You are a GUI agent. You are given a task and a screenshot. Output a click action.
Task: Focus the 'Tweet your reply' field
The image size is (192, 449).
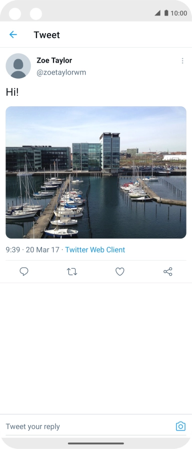coord(88,426)
